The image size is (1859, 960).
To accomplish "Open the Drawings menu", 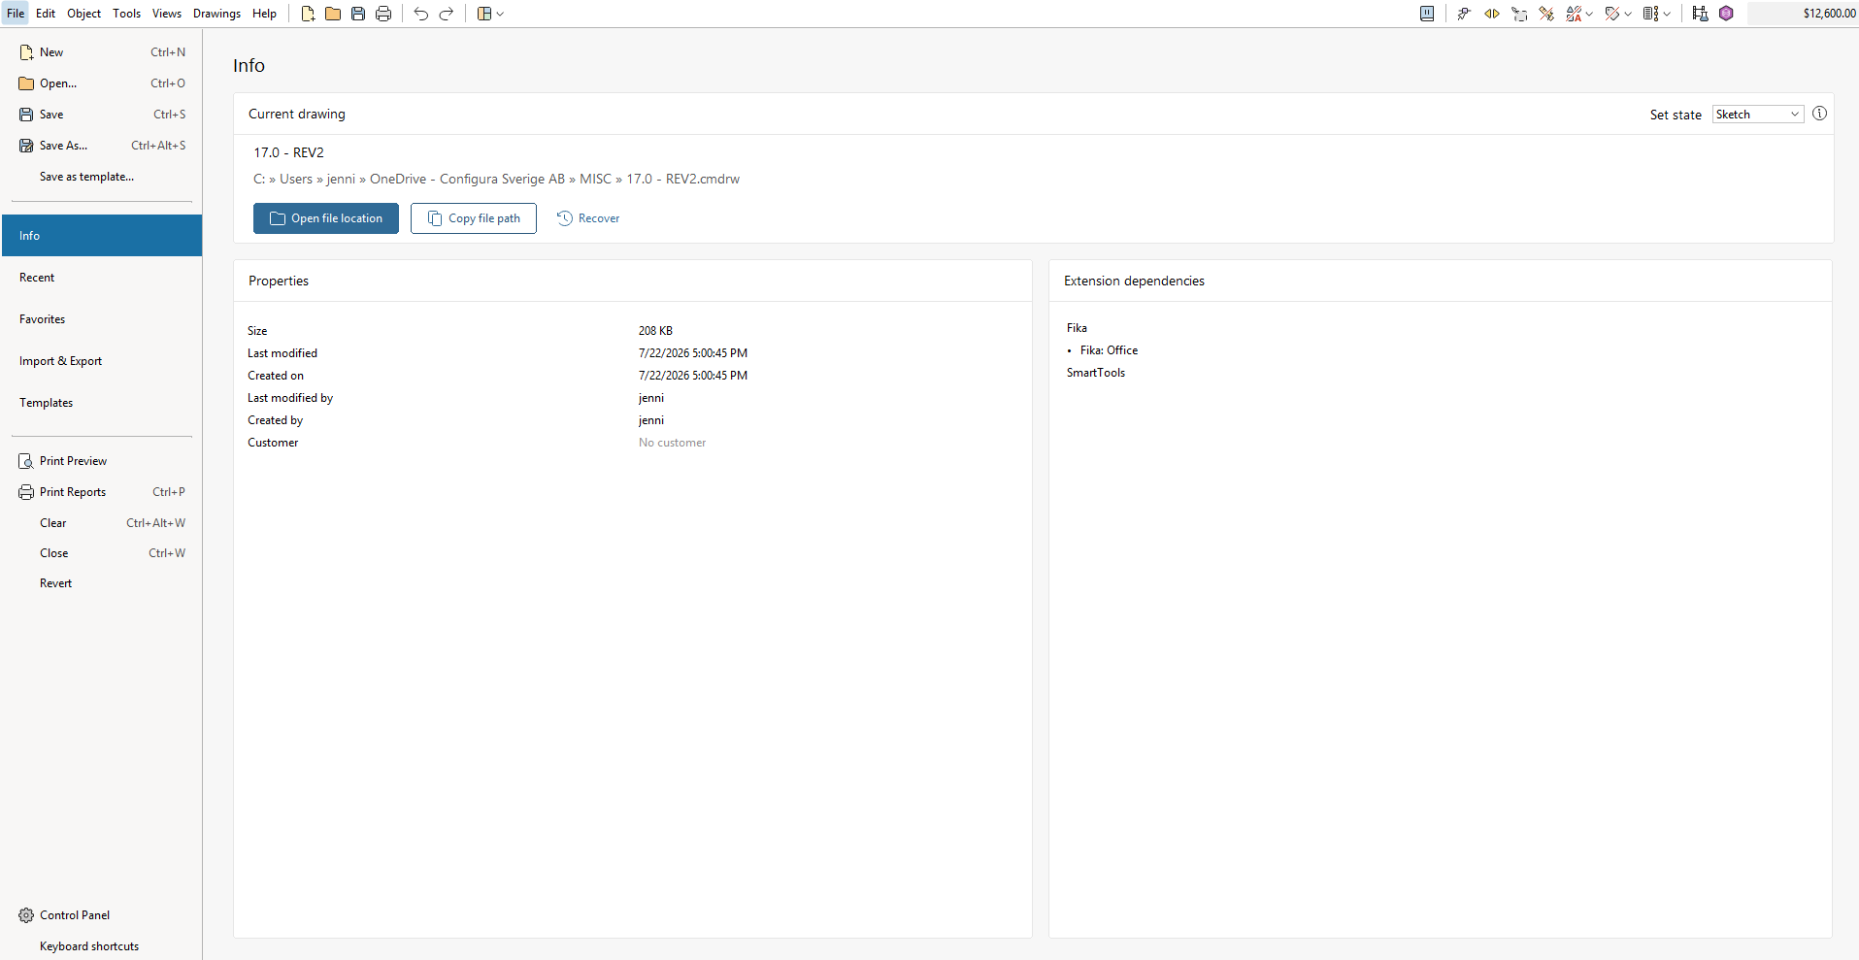I will point(216,14).
